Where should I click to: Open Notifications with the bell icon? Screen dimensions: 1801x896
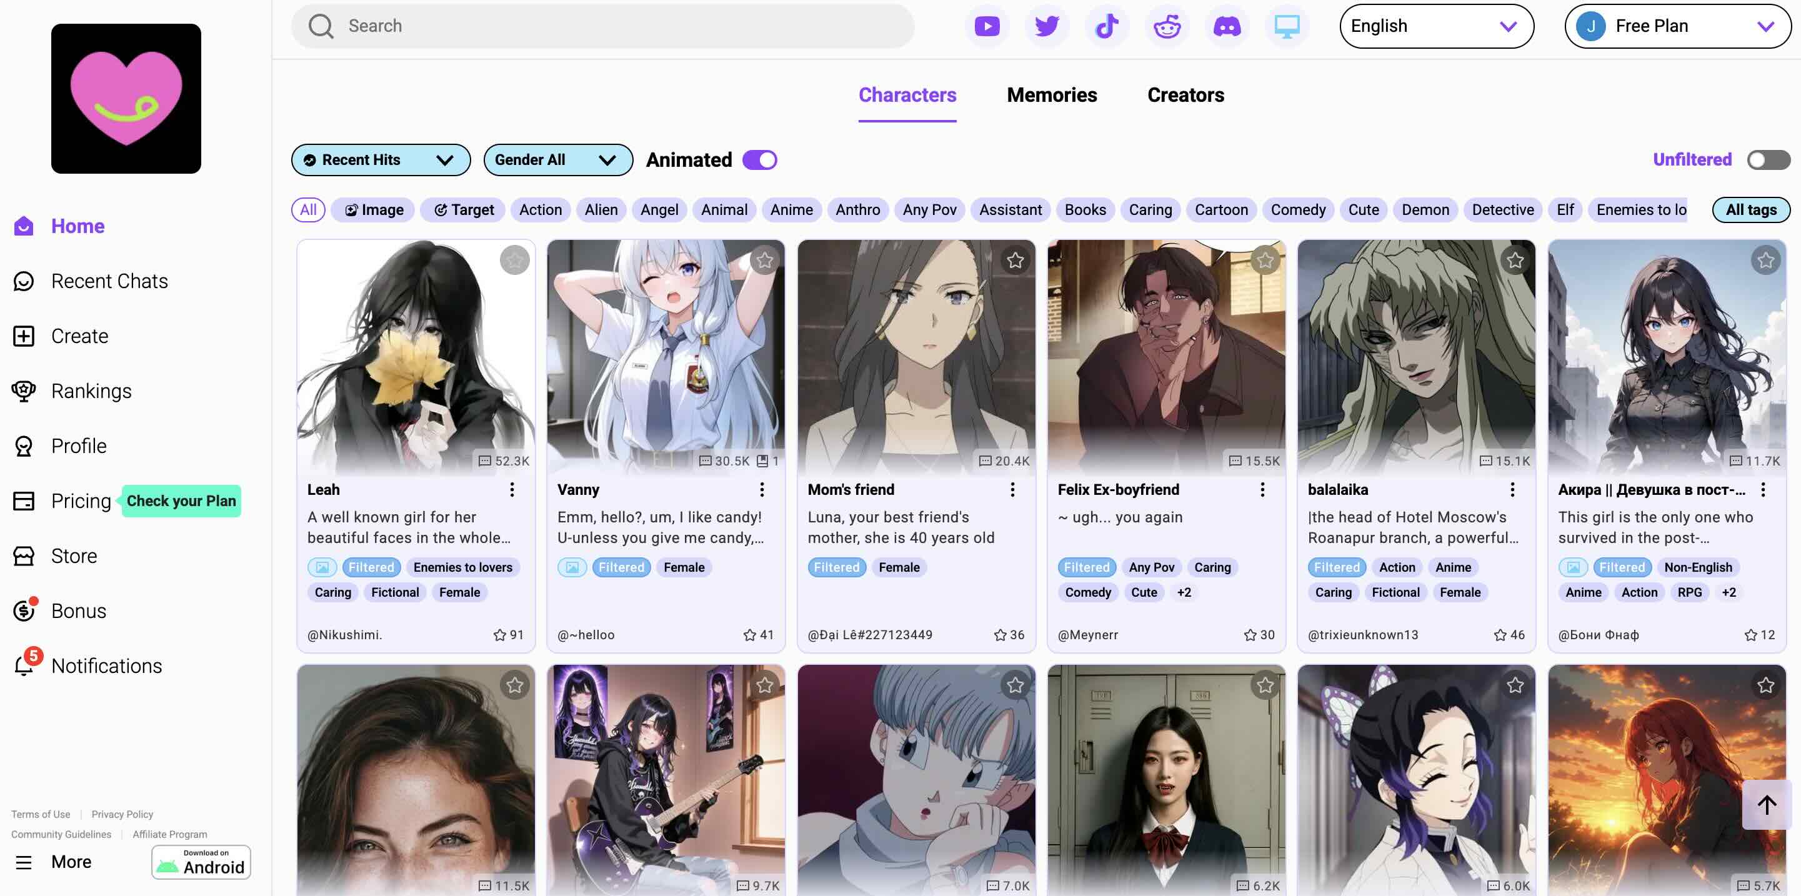[106, 665]
